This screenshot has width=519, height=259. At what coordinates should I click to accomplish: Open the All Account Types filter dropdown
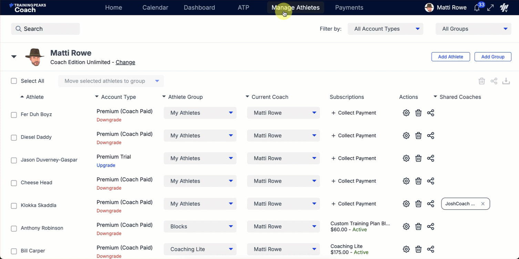click(x=385, y=29)
